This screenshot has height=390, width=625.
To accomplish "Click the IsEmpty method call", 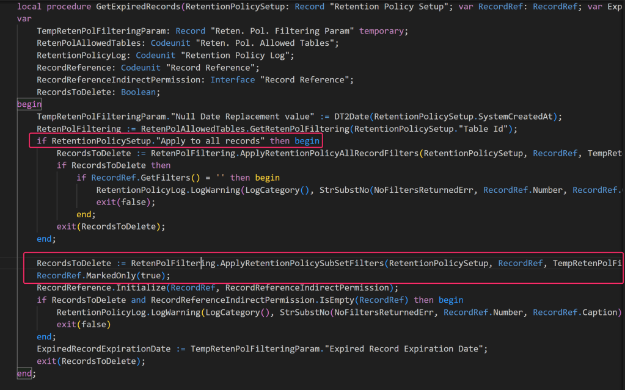I will click(x=338, y=300).
